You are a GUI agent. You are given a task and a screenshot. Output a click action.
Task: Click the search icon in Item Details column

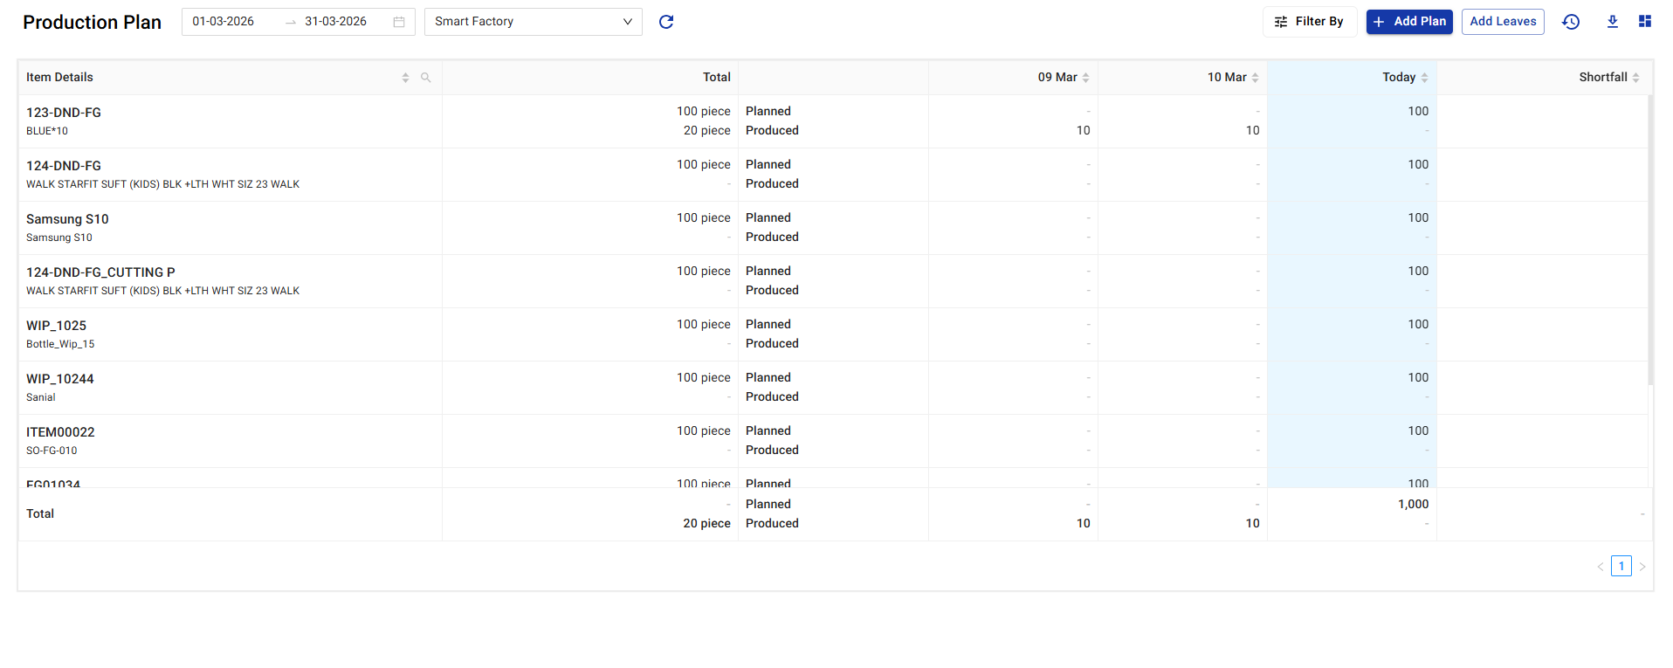(426, 78)
